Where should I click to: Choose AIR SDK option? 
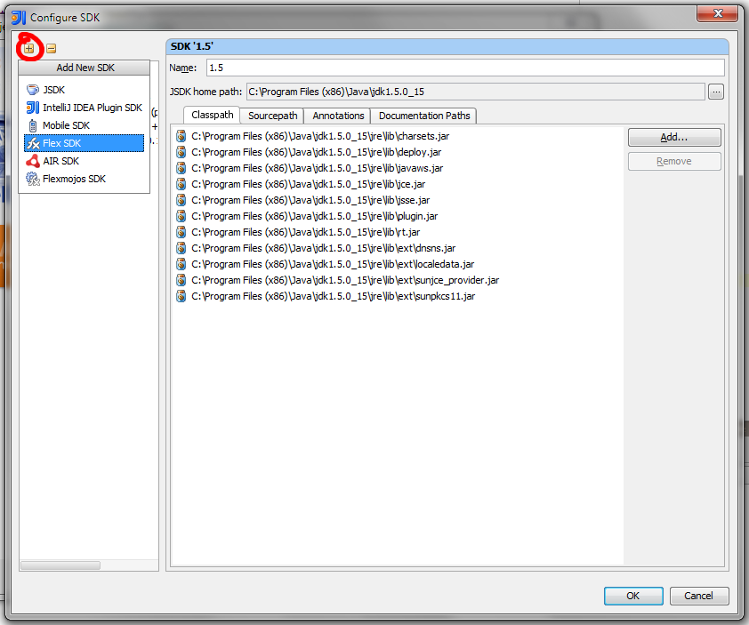(85, 161)
